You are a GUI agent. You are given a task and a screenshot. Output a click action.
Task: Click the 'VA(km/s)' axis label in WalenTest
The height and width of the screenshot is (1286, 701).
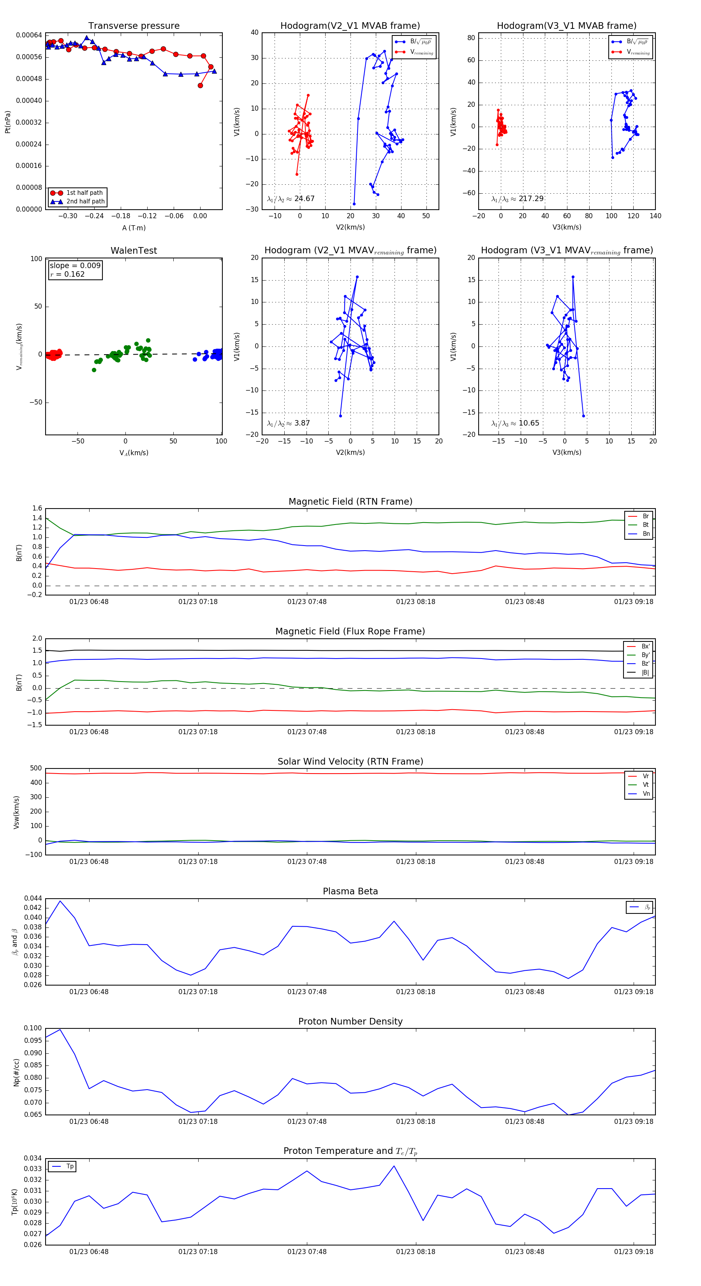pos(134,453)
